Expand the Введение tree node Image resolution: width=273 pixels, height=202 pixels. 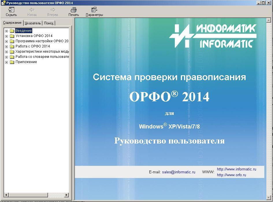tap(6, 31)
